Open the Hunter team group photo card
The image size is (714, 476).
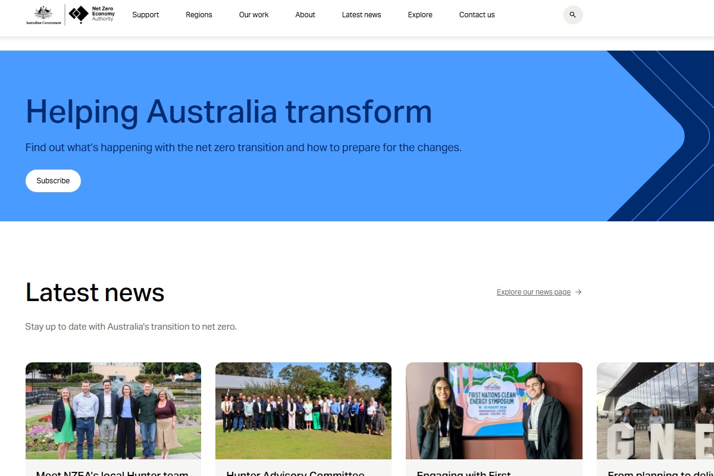(113, 411)
